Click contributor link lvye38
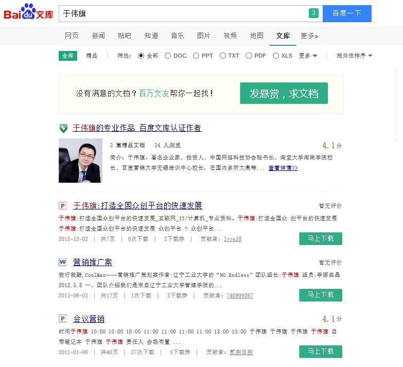The height and width of the screenshot is (367, 403). pos(232,239)
